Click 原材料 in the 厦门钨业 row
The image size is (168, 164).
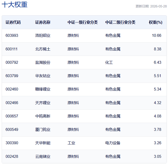click(x=73, y=130)
